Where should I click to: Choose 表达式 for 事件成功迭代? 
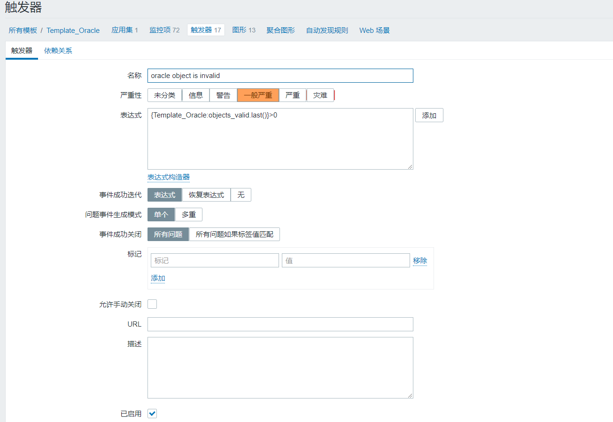[x=164, y=195]
